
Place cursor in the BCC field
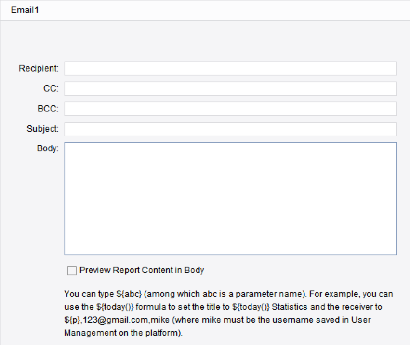[x=230, y=109]
